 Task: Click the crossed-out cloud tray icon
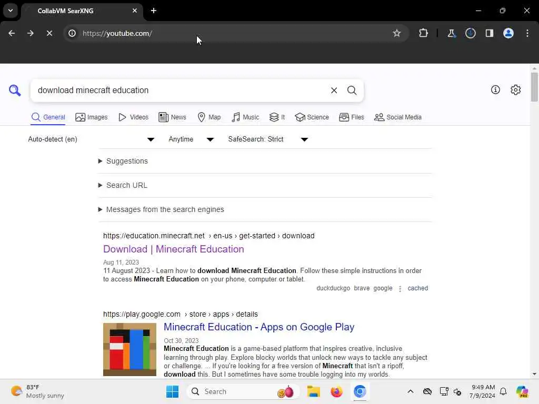point(427,391)
